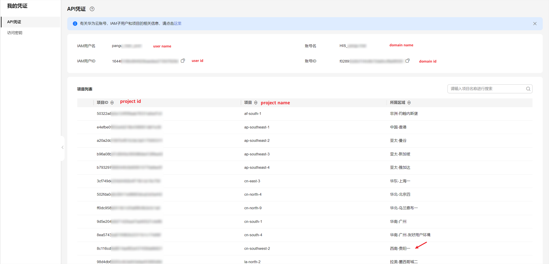Open the API凭证 help question-mark icon

92,9
